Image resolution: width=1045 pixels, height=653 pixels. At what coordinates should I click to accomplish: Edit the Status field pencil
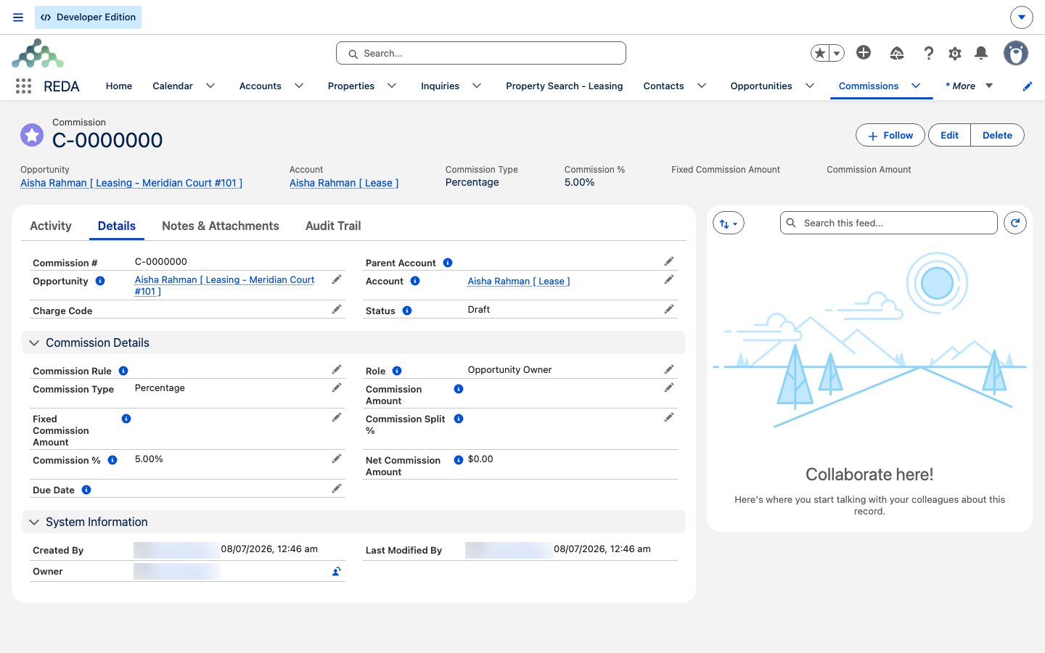(669, 310)
